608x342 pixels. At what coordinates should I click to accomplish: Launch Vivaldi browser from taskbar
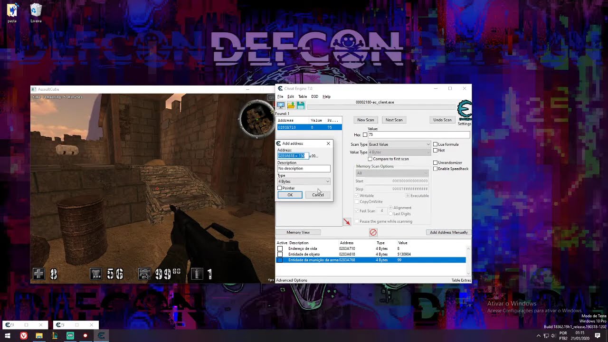[x=24, y=336]
